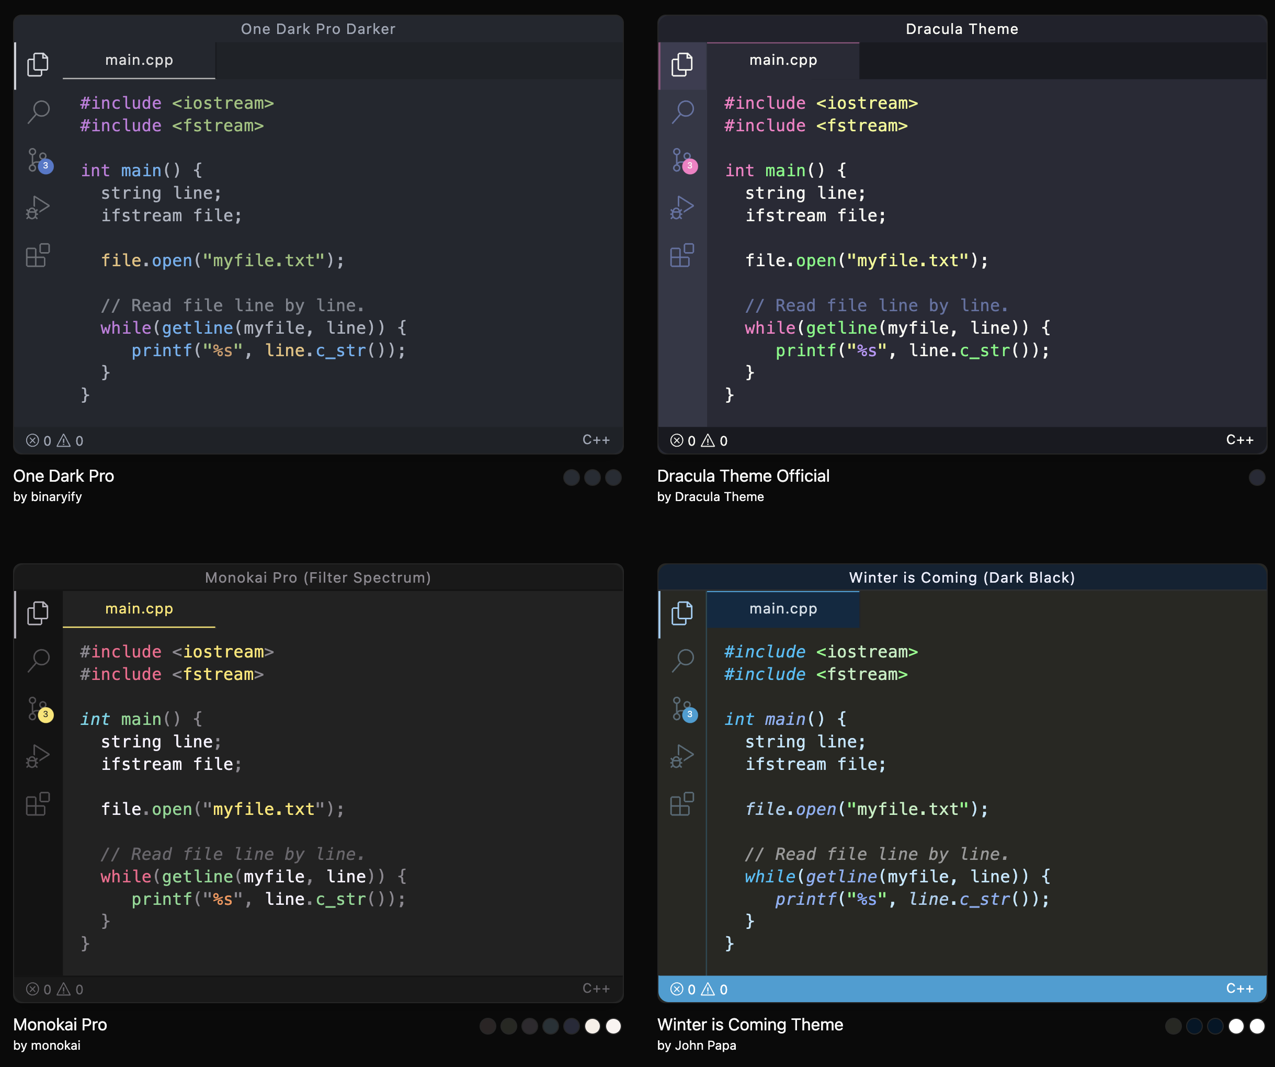The image size is (1275, 1067).
Task: Click author "by monokai"
Action: pos(47,1045)
